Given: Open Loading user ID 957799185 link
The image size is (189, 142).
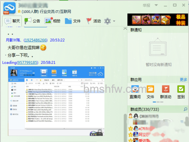Looking at the screenshot, I should tap(27, 62).
